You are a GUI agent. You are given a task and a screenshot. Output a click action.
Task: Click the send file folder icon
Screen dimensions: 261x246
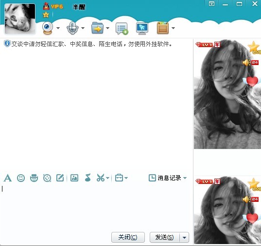click(97, 28)
